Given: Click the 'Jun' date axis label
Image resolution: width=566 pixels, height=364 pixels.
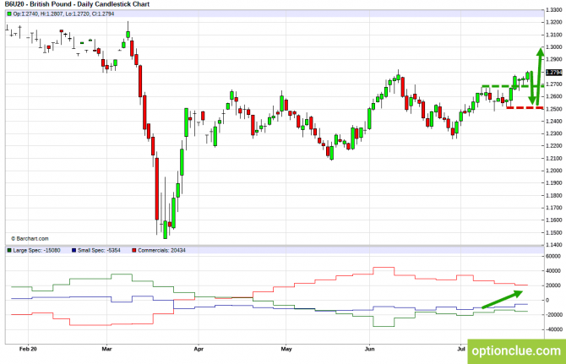Looking at the screenshot, I should pos(370,349).
